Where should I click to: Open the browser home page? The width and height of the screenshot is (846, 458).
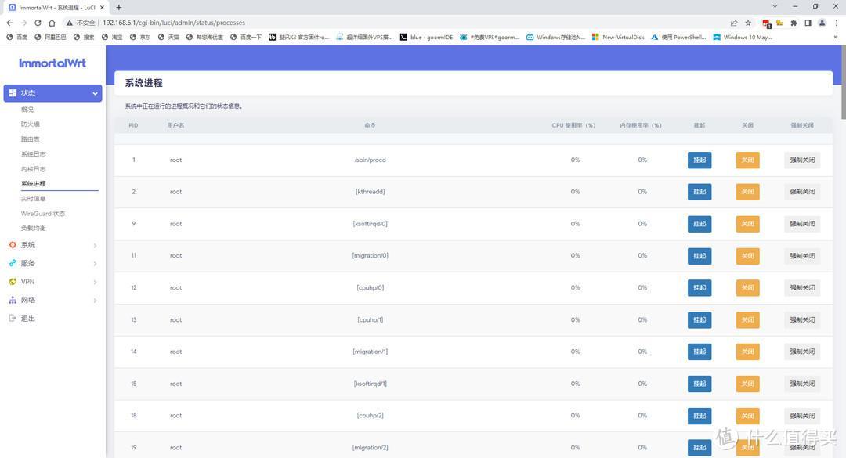(x=52, y=23)
